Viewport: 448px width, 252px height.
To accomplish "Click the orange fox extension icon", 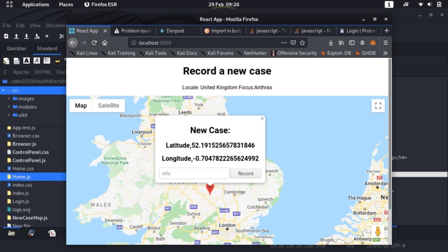I will (x=373, y=43).
